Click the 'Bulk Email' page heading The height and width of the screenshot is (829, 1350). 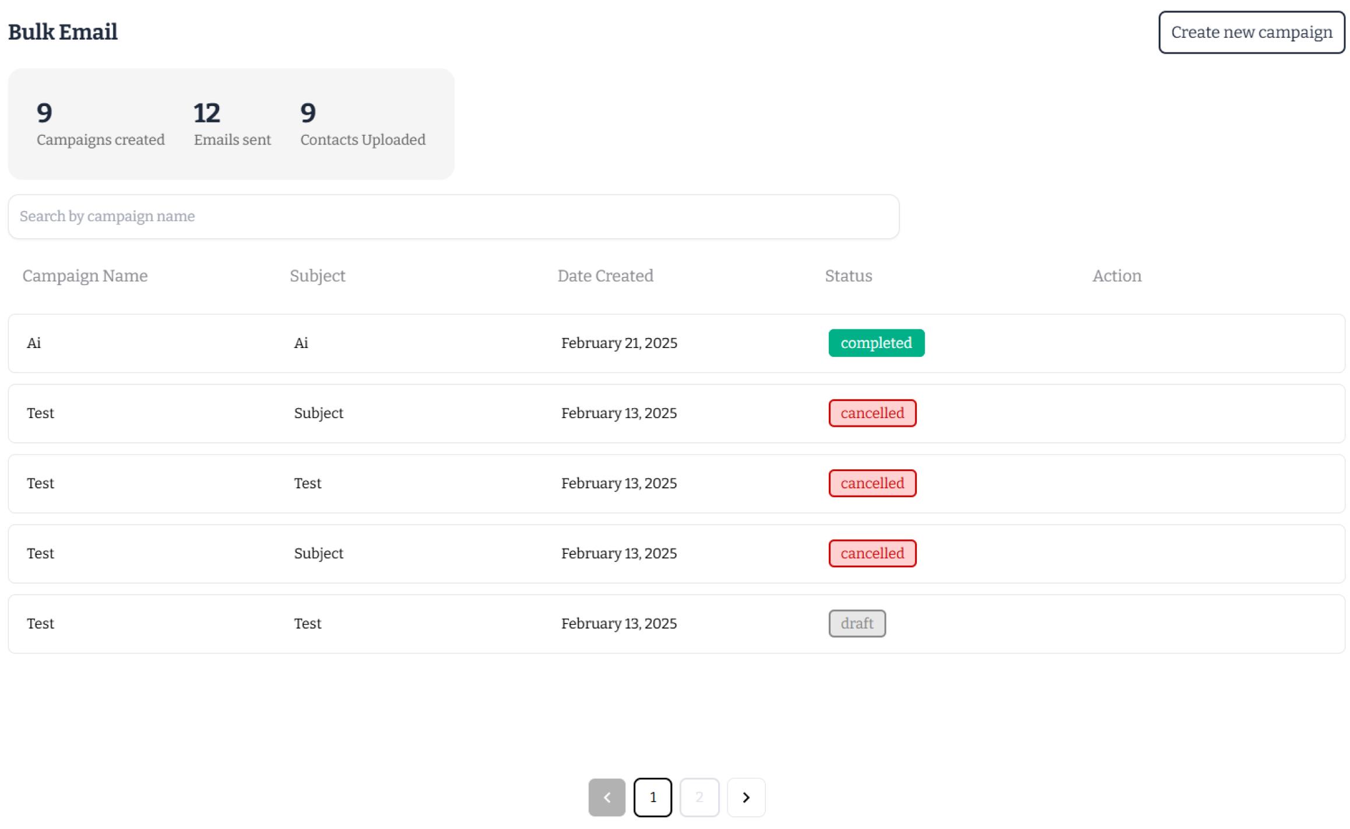pyautogui.click(x=62, y=32)
